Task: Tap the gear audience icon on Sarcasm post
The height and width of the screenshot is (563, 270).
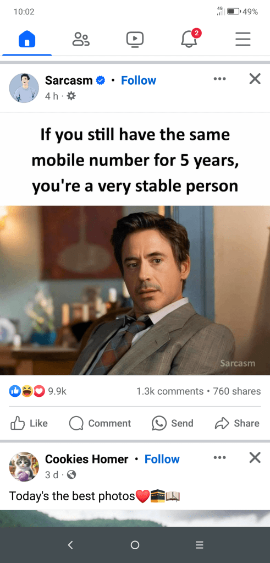Action: click(71, 96)
